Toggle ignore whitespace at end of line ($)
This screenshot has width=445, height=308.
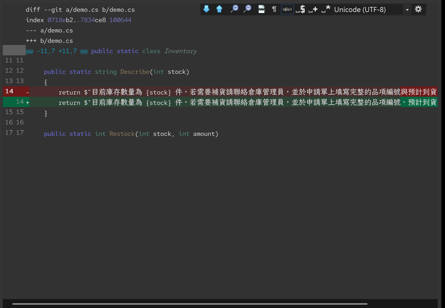click(301, 9)
